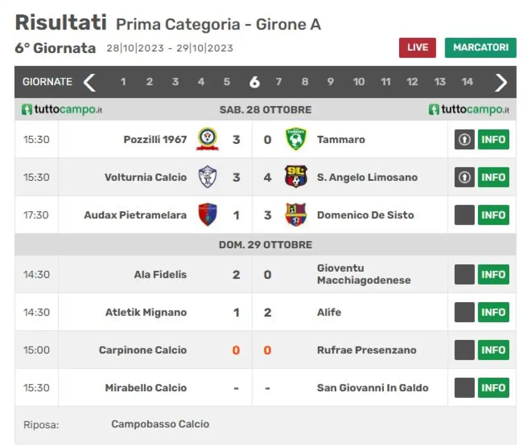
Task: Click the dark square beside Carpinone INFO
Action: coord(464,350)
